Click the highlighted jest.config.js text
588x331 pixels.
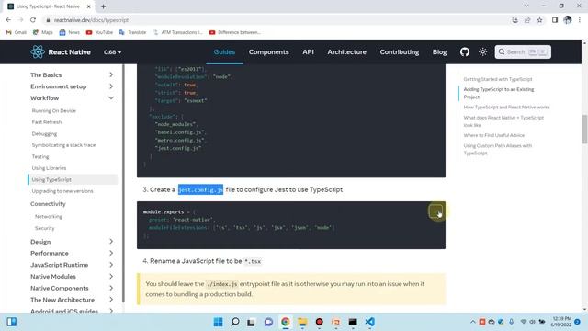tap(200, 190)
